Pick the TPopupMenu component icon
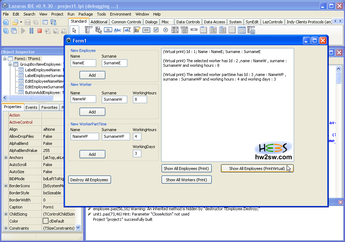Image resolution: width=345 pixels, height=242 pixels. click(98, 30)
